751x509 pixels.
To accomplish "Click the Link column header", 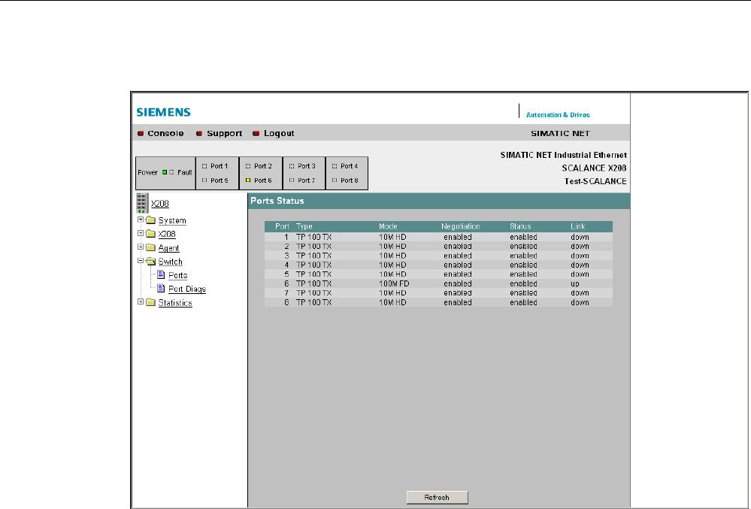I will tap(577, 226).
